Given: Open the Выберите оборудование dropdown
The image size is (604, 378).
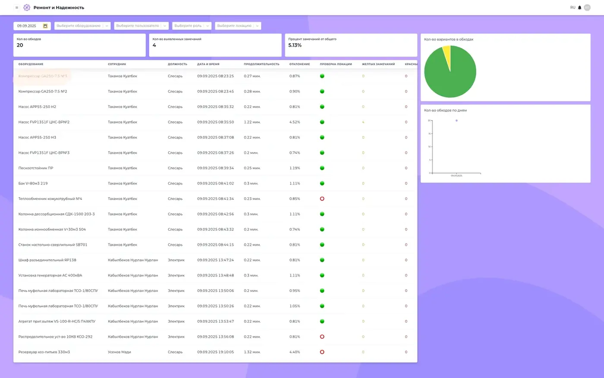Looking at the screenshot, I should (82, 26).
